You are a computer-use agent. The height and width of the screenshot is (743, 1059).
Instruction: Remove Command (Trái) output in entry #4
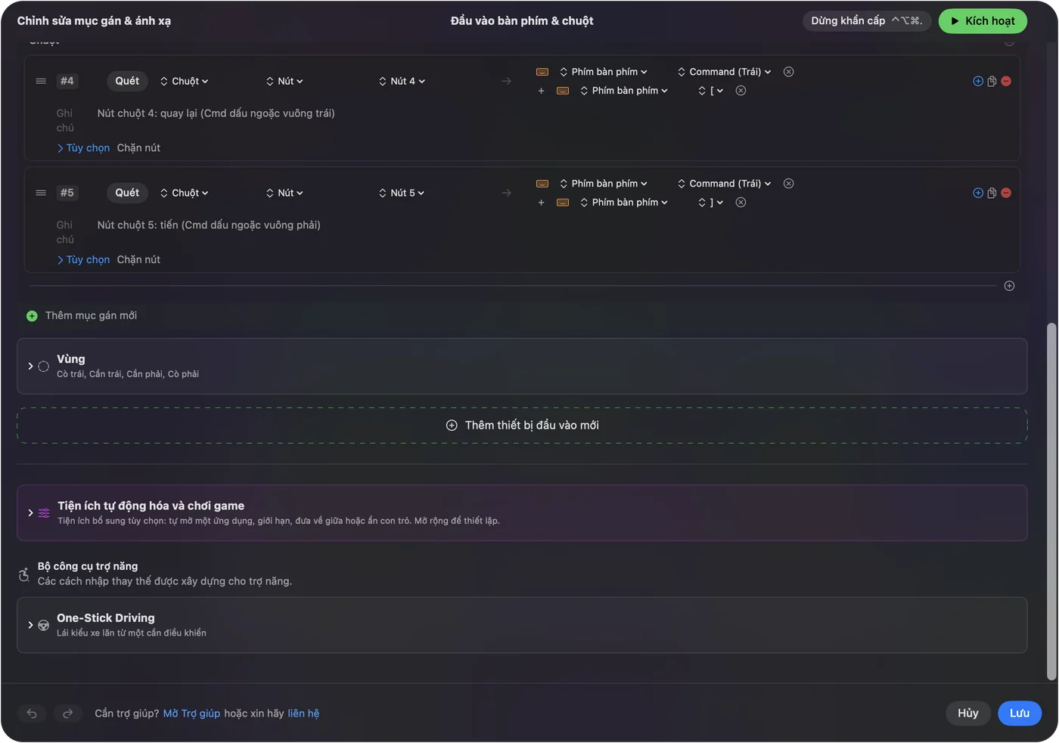click(x=789, y=72)
